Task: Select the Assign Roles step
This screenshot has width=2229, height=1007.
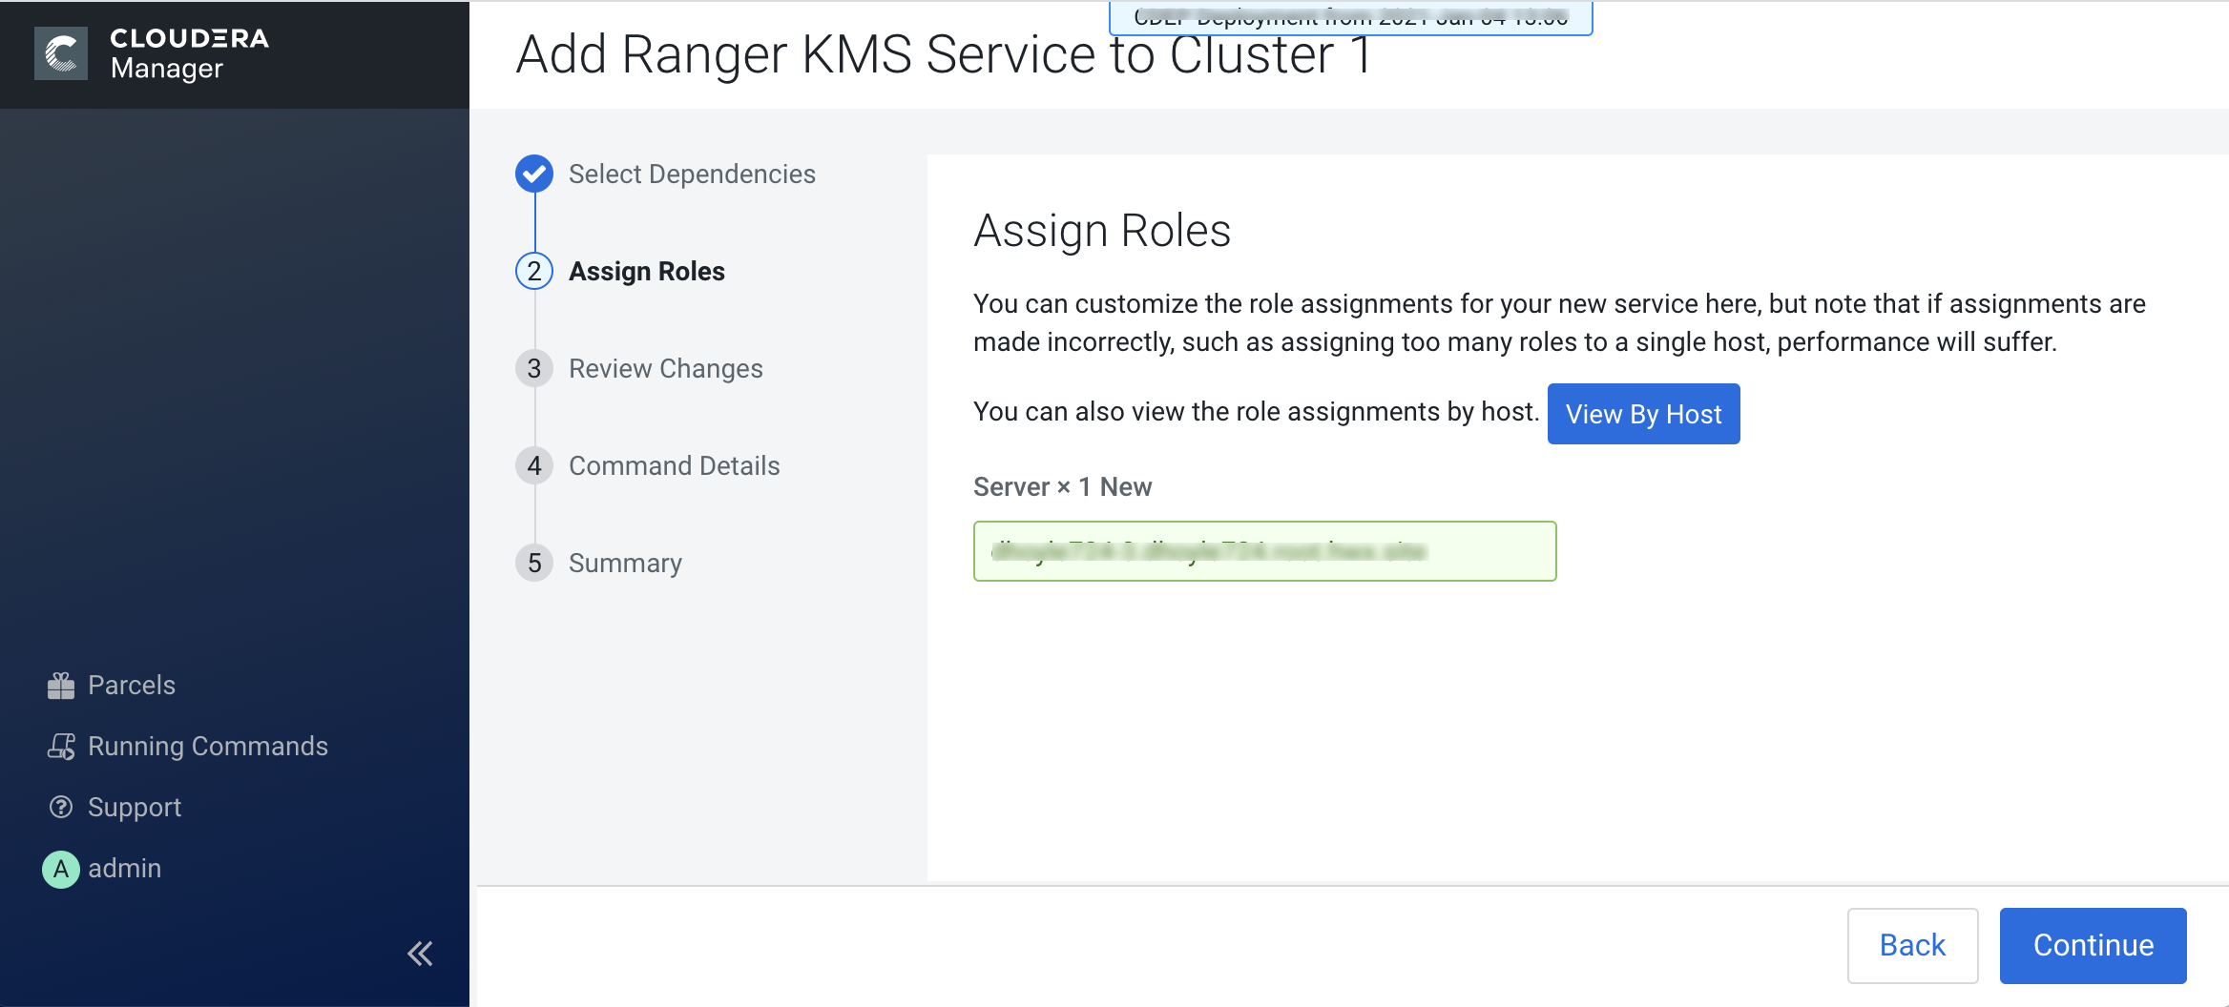Action: [x=647, y=271]
